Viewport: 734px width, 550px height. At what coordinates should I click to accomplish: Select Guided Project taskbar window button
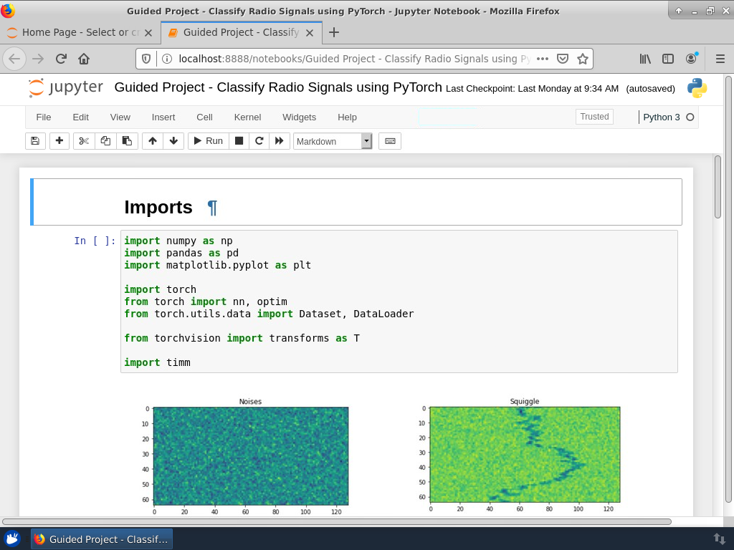coord(102,539)
